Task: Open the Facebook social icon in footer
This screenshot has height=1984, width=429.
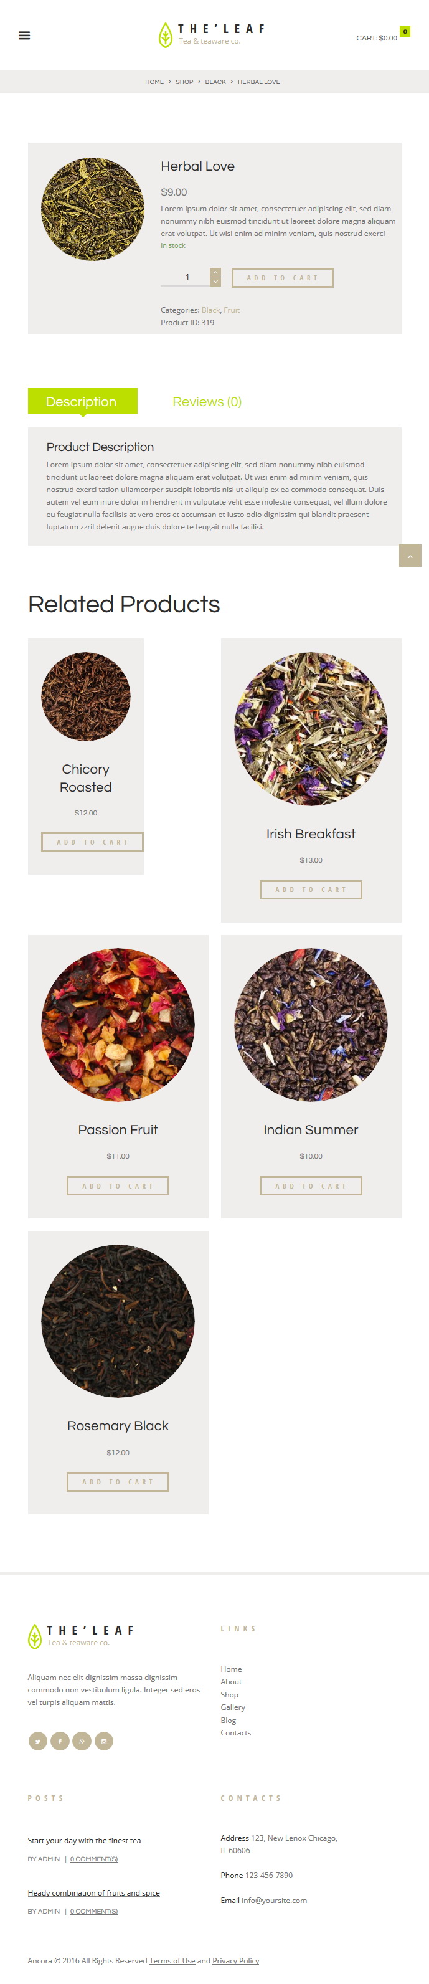Action: [x=60, y=1740]
